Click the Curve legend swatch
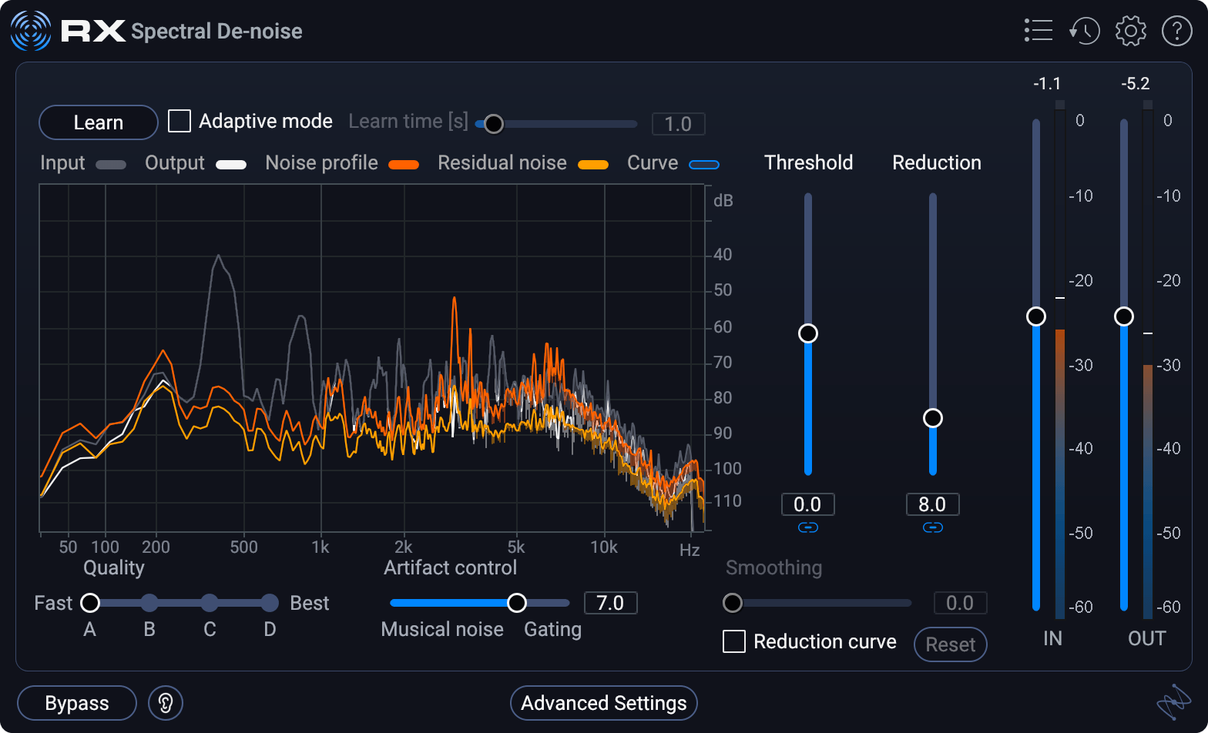 704,164
